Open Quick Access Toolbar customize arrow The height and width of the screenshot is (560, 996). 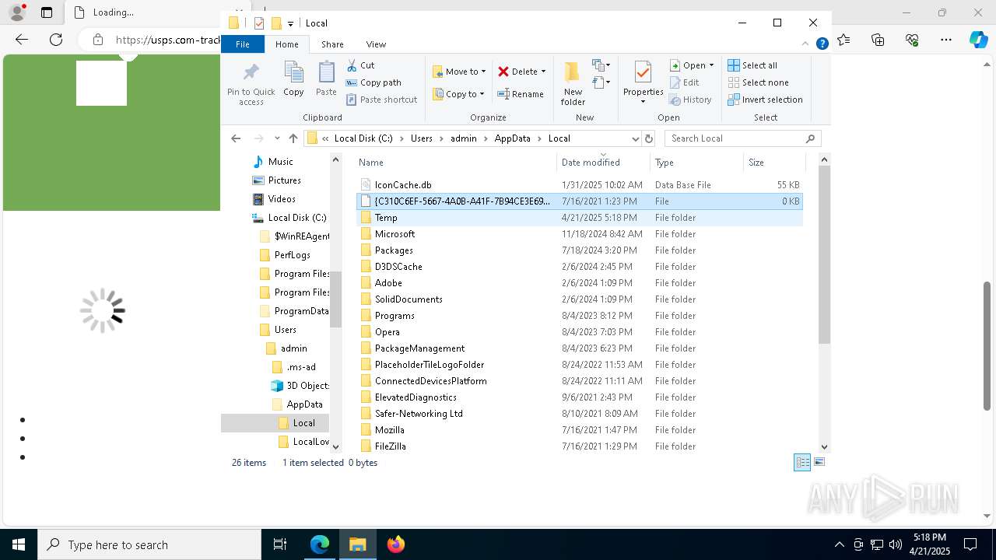tap(290, 23)
